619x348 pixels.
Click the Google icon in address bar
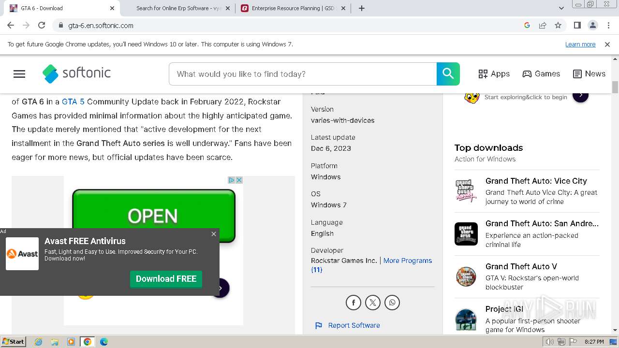(527, 25)
